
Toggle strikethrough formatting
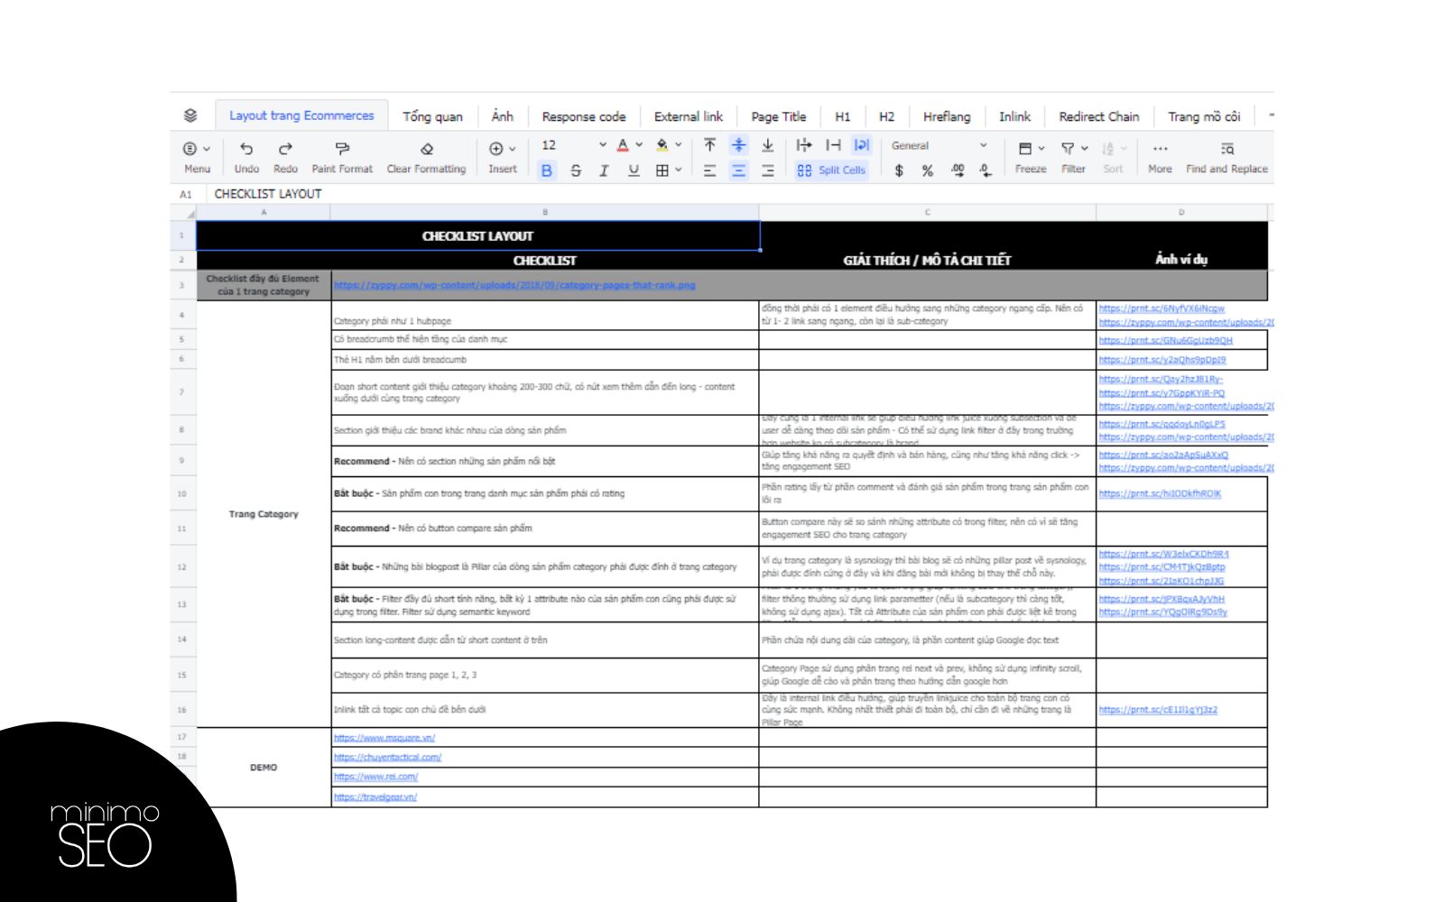point(576,170)
